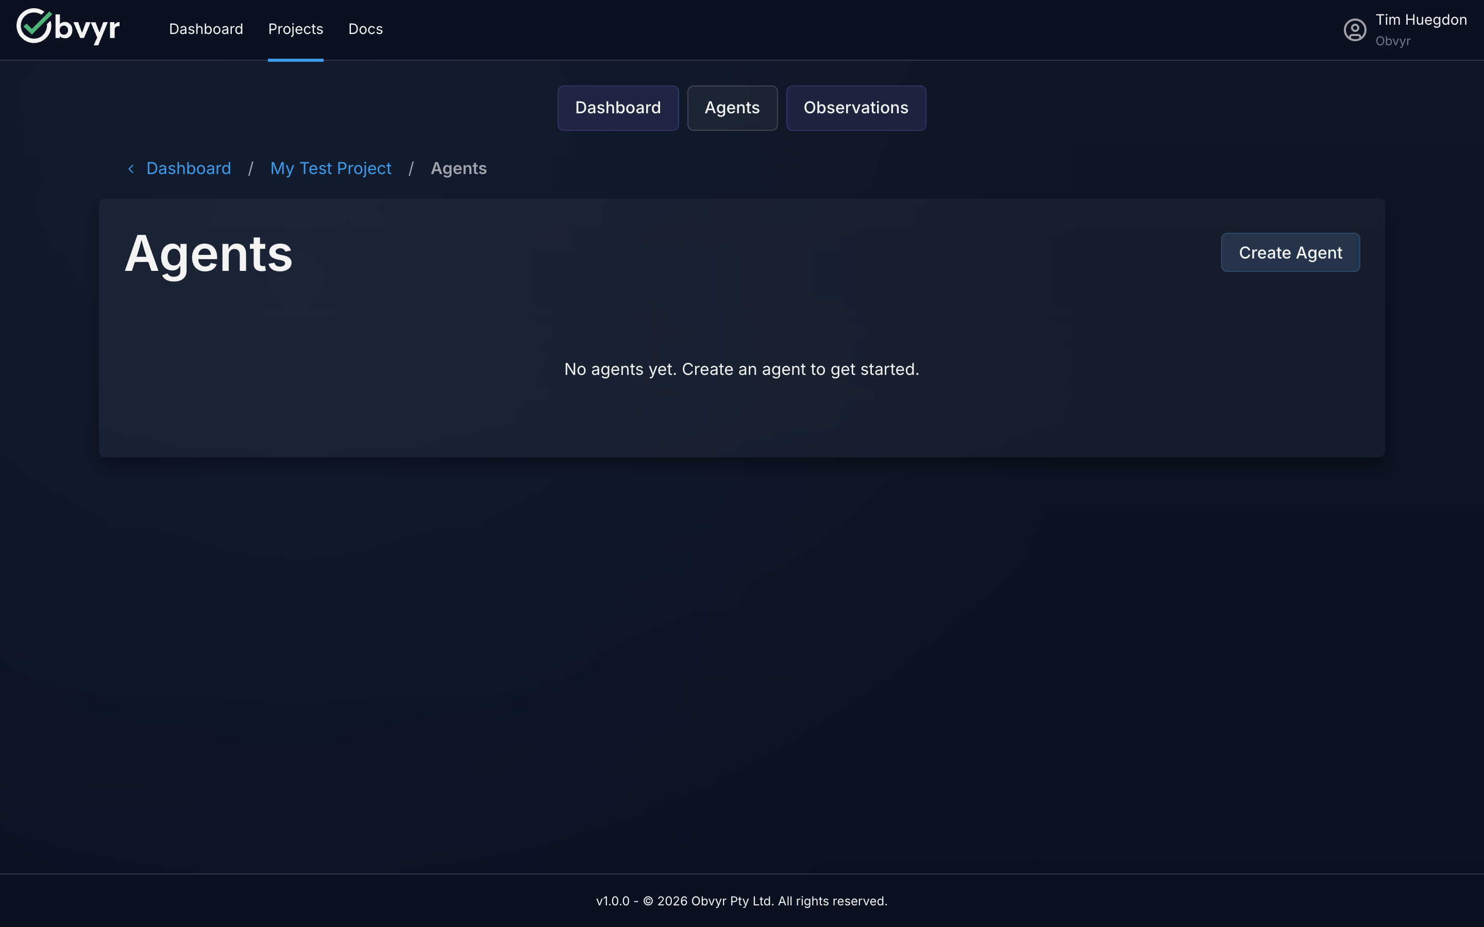Select Dashboard in the top navigation

[x=206, y=29]
